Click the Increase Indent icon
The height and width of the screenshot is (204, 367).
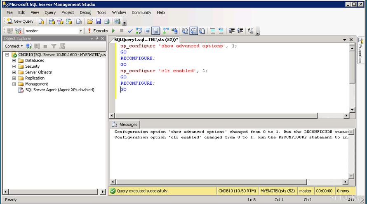tap(240, 31)
